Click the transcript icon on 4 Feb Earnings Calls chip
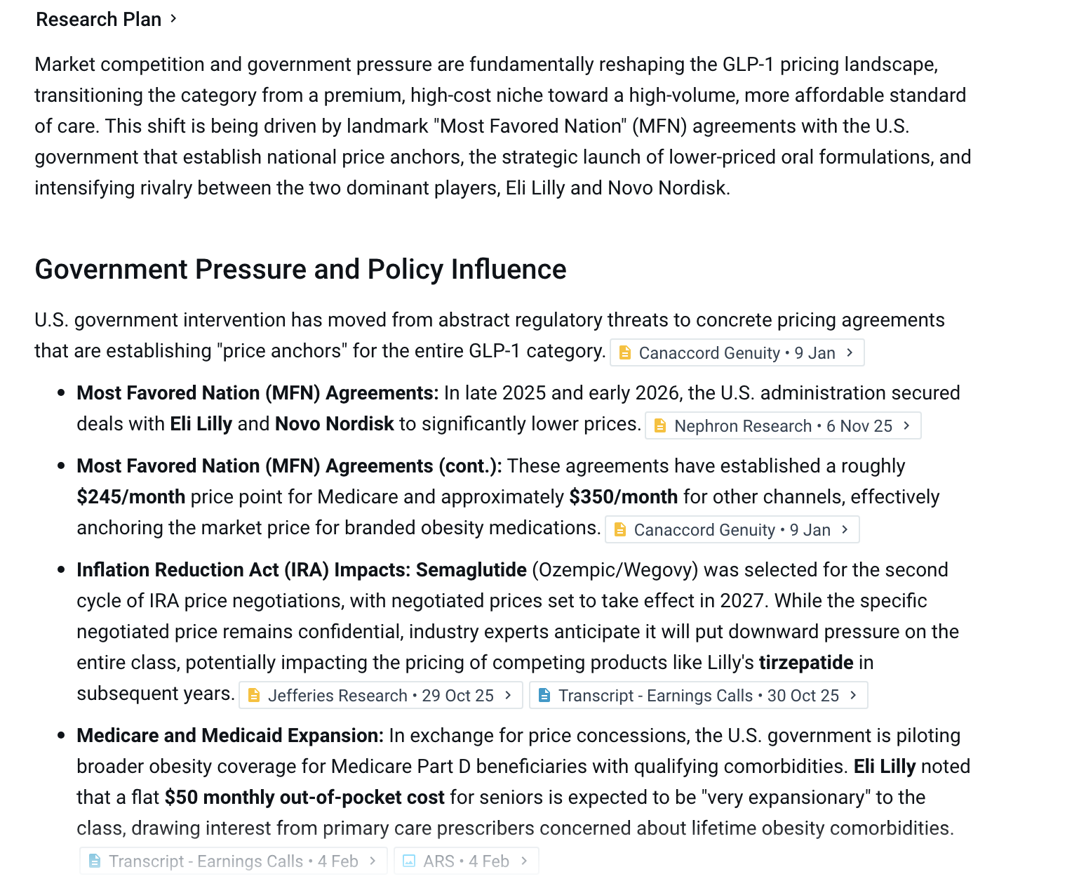The width and height of the screenshot is (1086, 886). 95,861
